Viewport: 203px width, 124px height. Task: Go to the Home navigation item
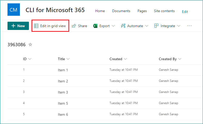pos(100,11)
